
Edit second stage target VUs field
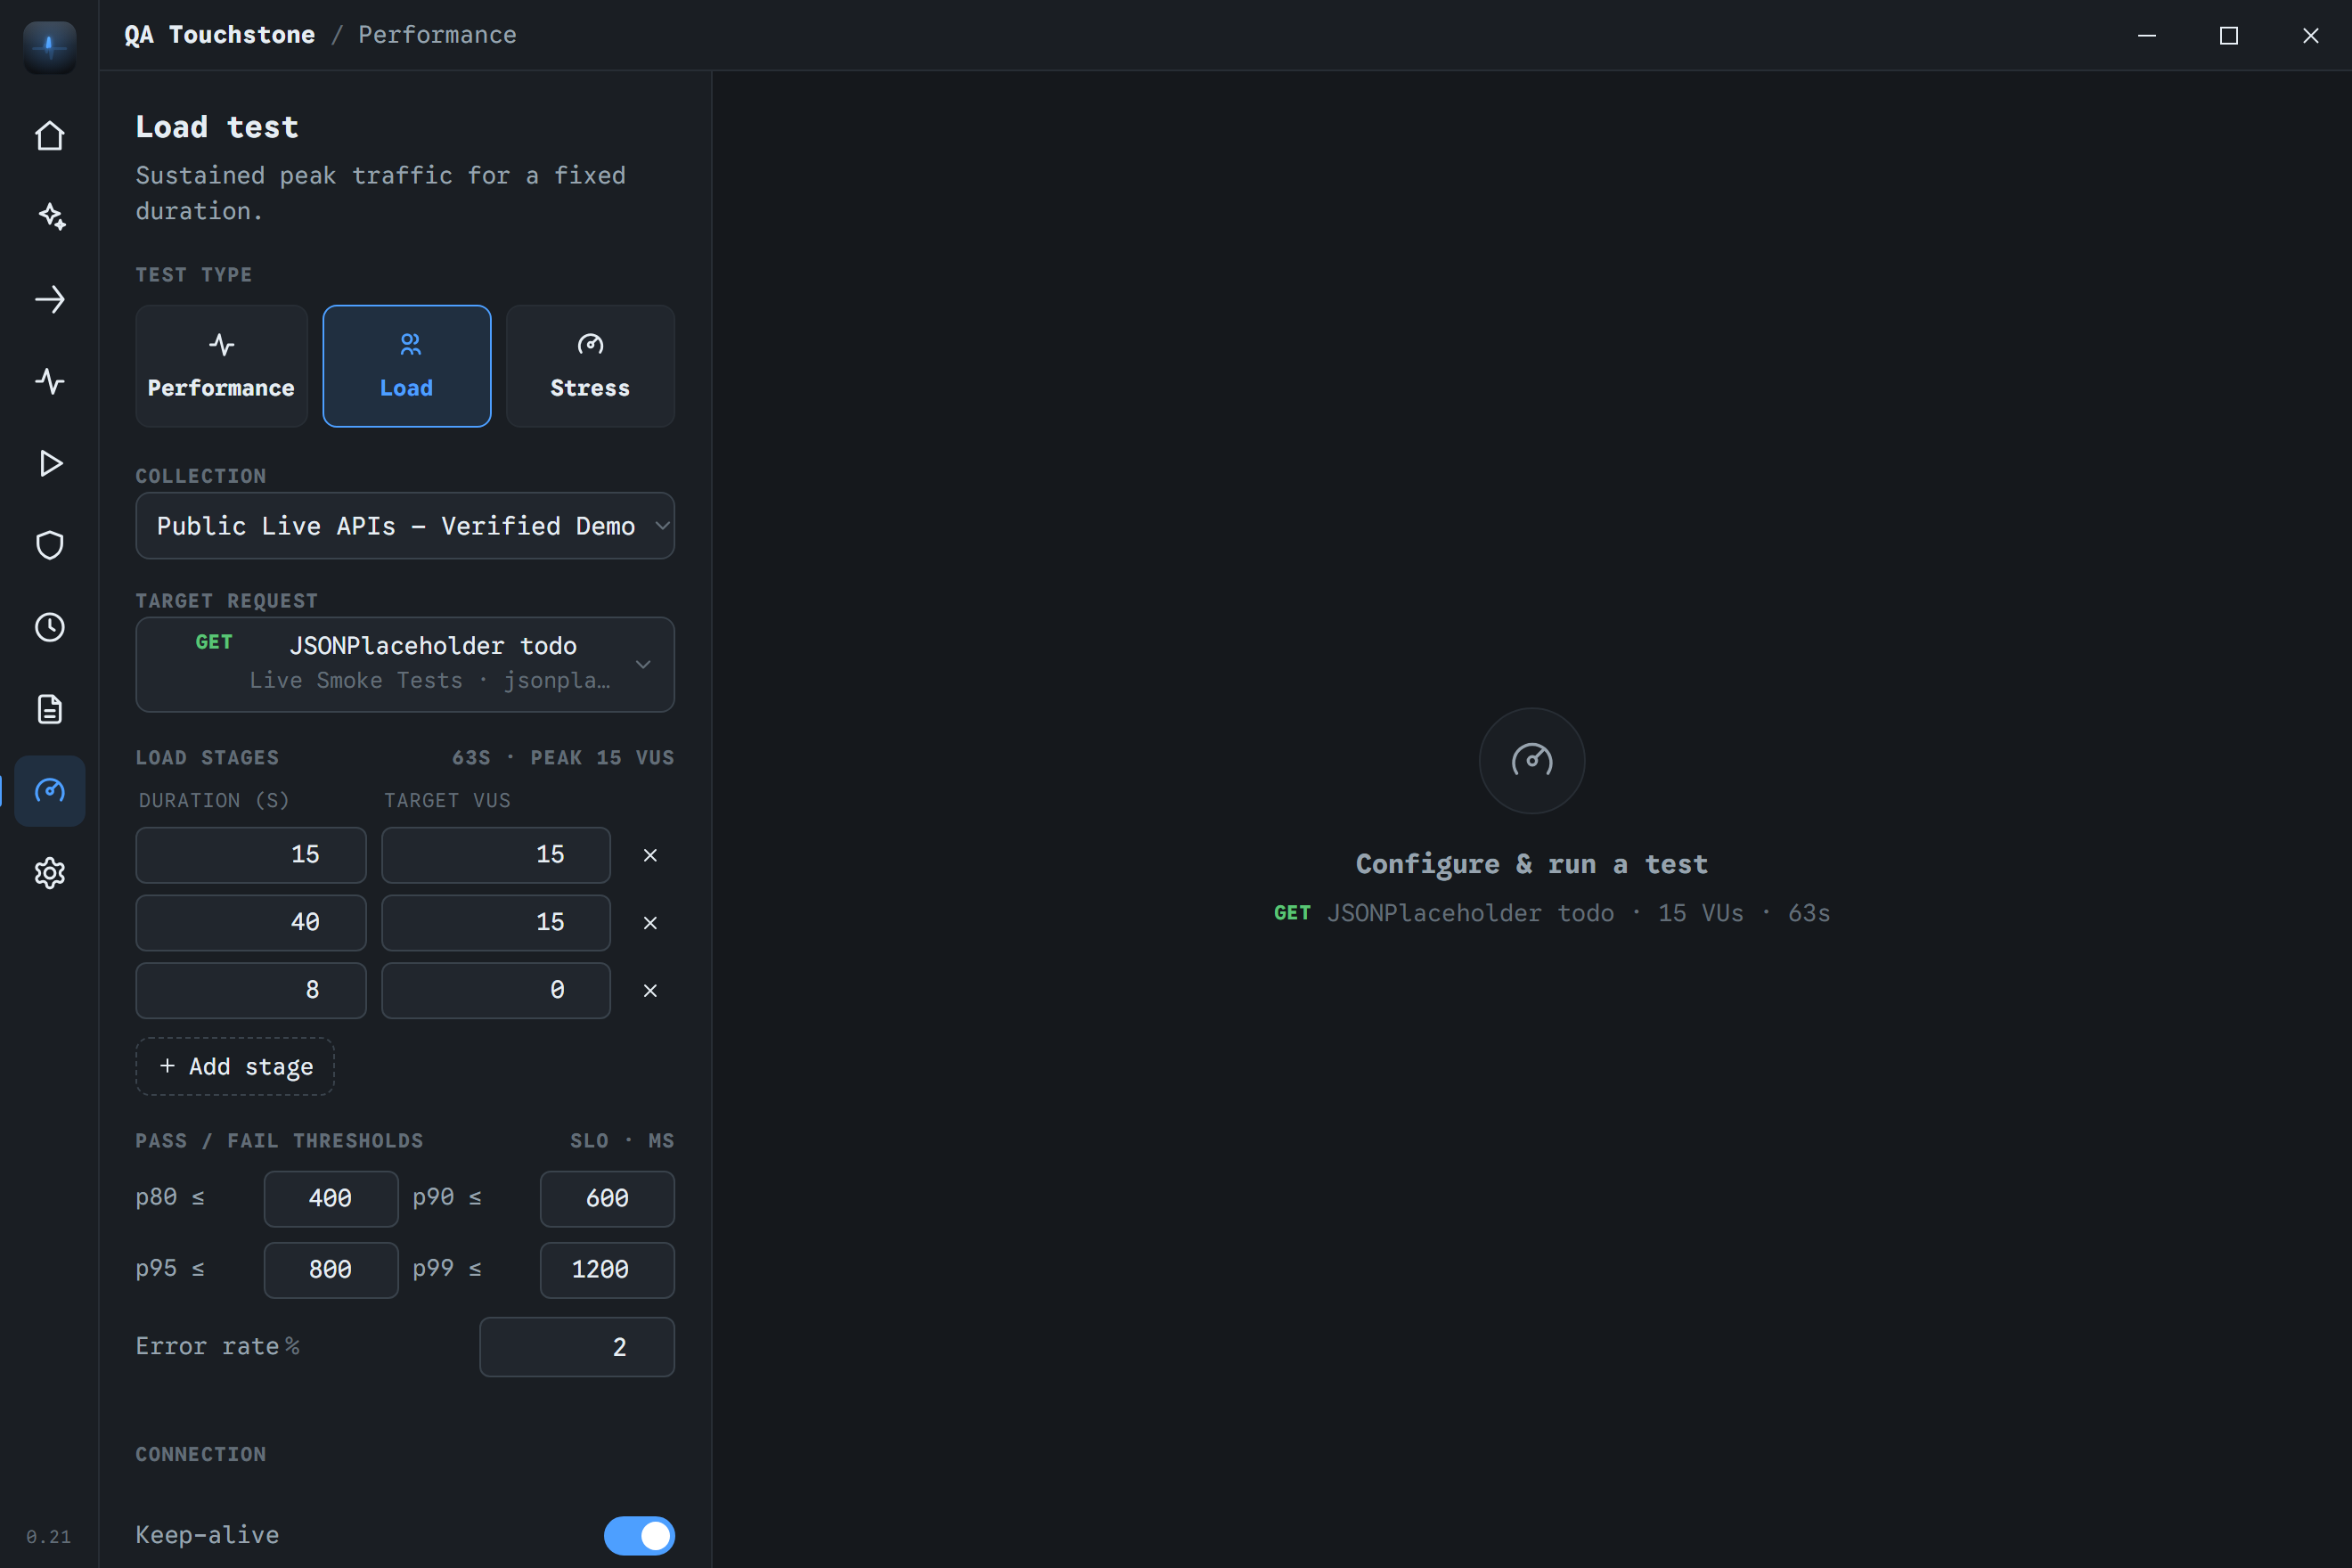(x=496, y=923)
